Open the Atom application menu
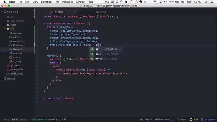 click(x=12, y=2)
